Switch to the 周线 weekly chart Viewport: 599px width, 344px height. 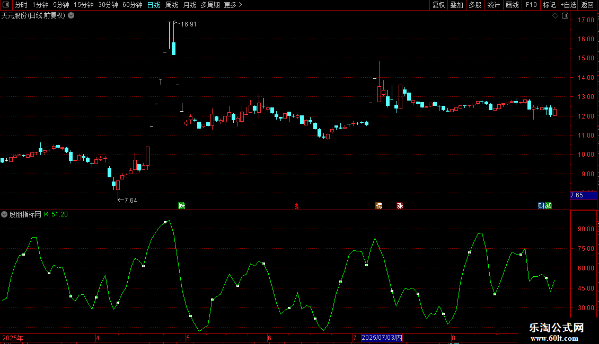172,5
